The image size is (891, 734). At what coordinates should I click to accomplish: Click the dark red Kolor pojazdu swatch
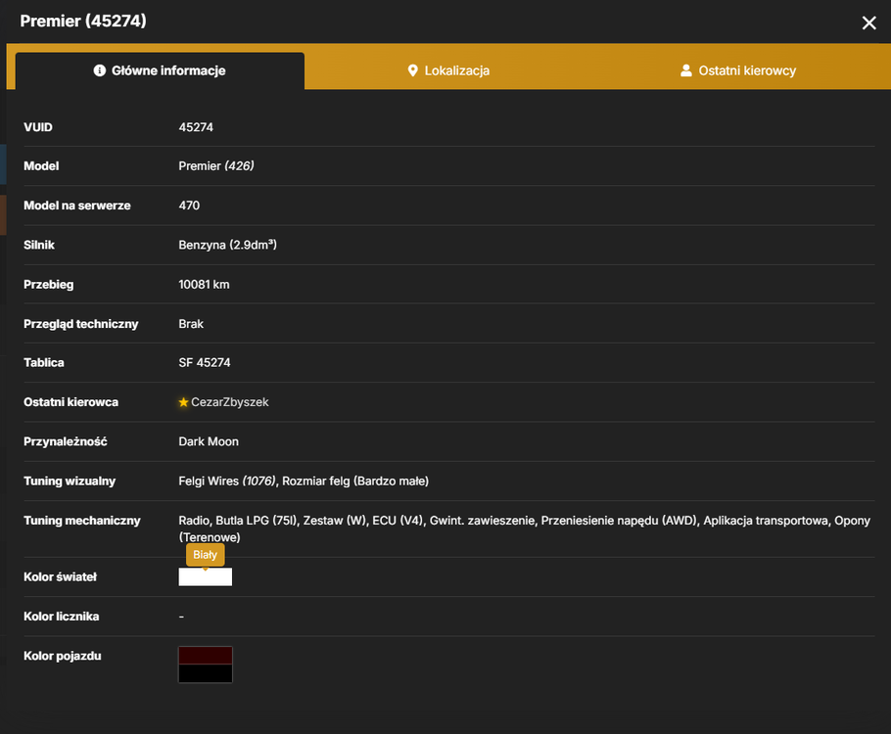206,655
